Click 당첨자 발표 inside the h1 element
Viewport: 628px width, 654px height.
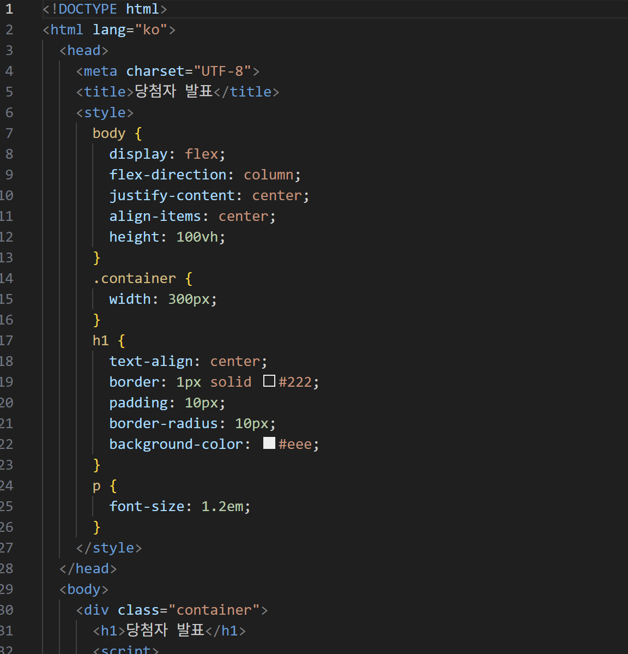tap(165, 630)
